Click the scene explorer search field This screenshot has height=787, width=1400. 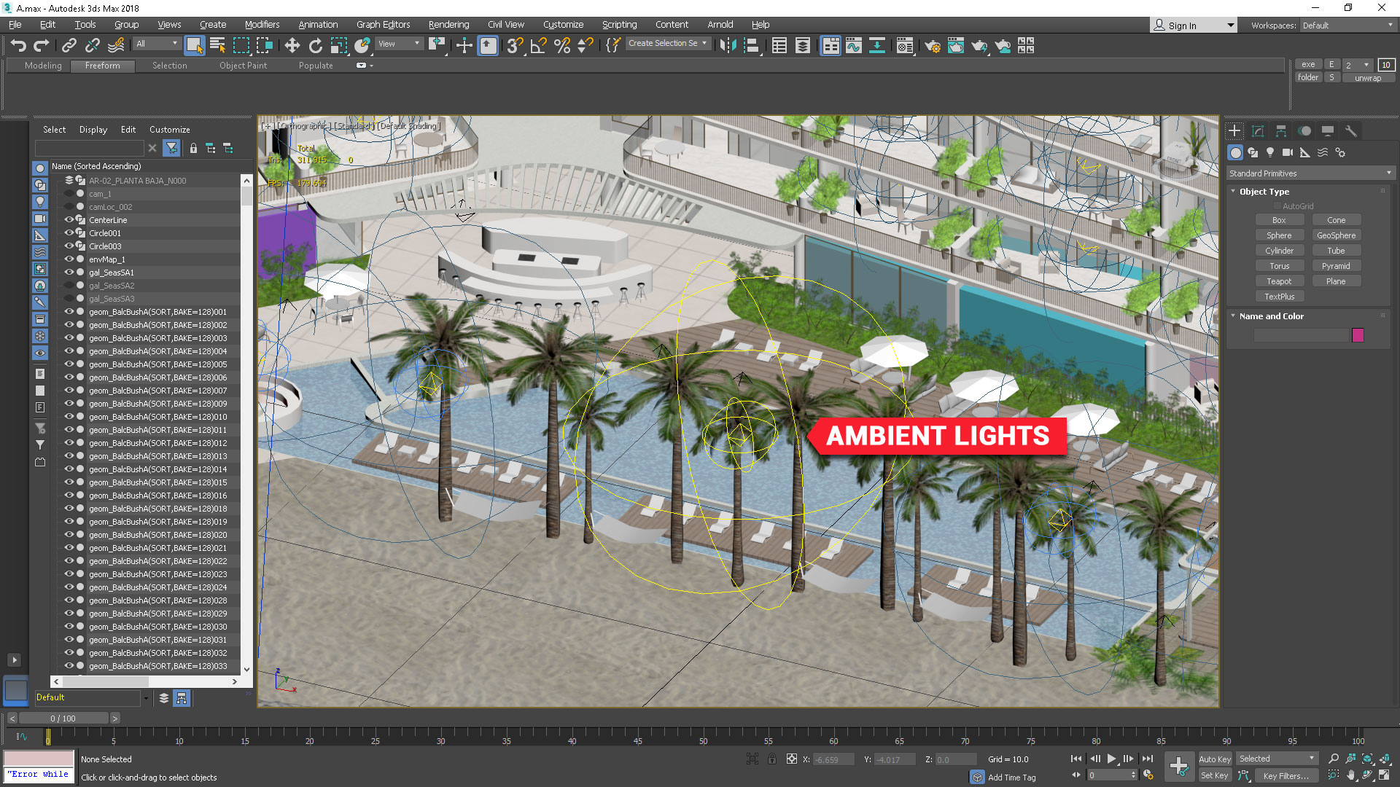click(89, 148)
